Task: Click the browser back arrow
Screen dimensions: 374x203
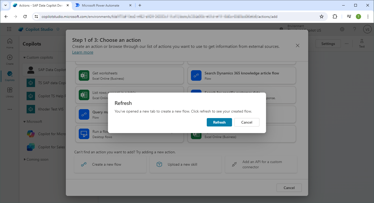Action: tap(6, 17)
